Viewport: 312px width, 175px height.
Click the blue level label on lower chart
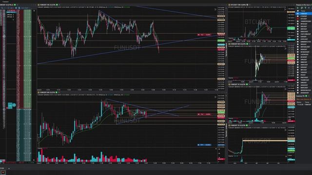pyautogui.click(x=204, y=145)
